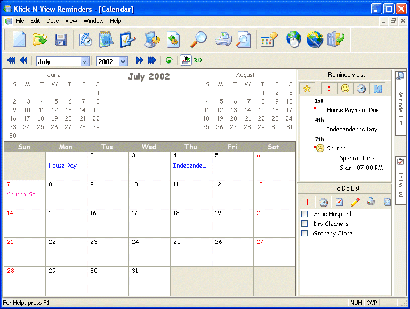Select Independence Day reminder in list
The width and height of the screenshot is (410, 309).
tap(352, 129)
